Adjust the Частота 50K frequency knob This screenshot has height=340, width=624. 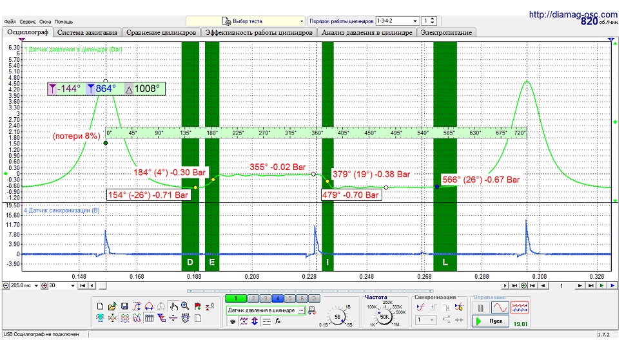click(x=384, y=317)
